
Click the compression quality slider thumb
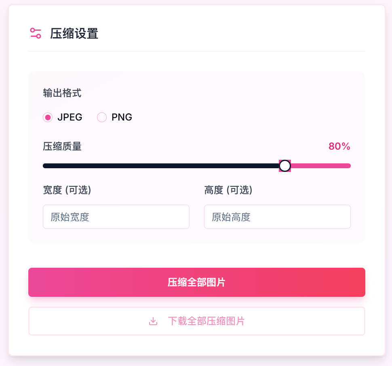(285, 166)
